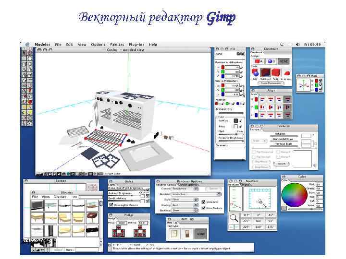
Task: Toggle the Show Markers checkbox
Action: tap(203, 208)
